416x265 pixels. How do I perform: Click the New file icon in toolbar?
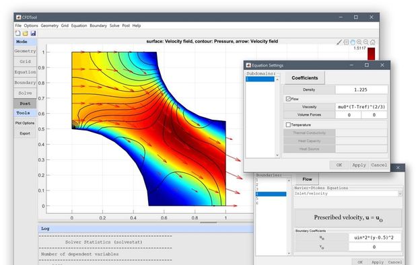tap(18, 33)
